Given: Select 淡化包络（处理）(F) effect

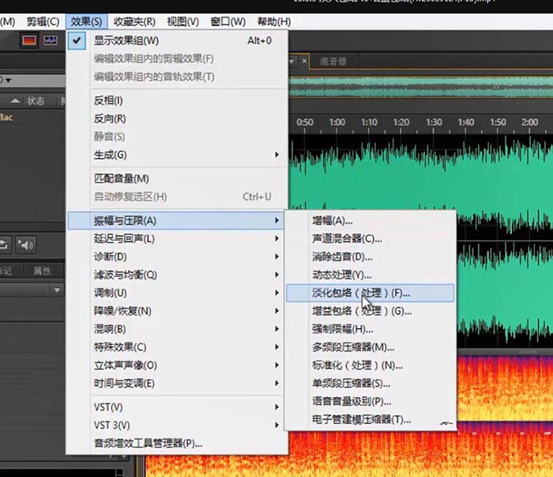Looking at the screenshot, I should pos(360,293).
